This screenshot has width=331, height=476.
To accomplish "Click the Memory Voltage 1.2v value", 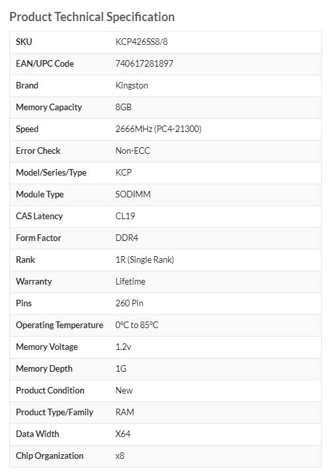I will click(123, 347).
